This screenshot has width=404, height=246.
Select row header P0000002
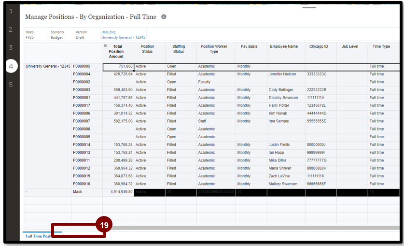(87, 82)
